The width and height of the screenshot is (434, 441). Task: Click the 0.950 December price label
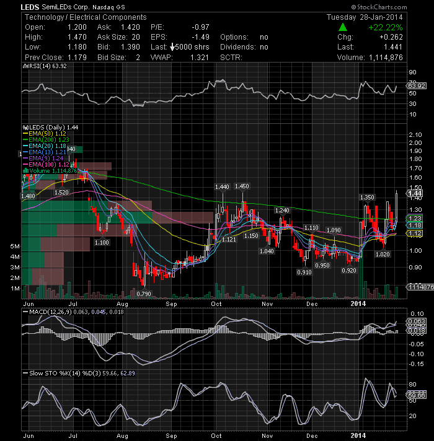point(322,266)
